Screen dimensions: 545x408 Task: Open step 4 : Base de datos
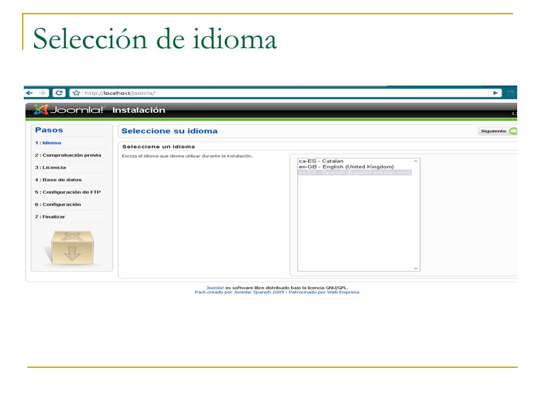coord(58,180)
